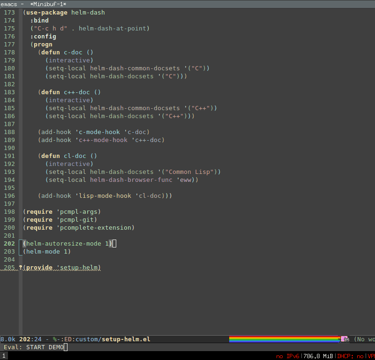Click "'eww" on line 194

(184, 180)
